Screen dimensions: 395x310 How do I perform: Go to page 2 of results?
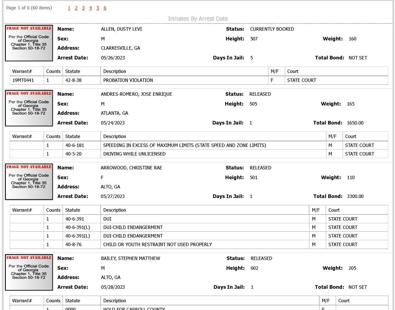[76, 8]
